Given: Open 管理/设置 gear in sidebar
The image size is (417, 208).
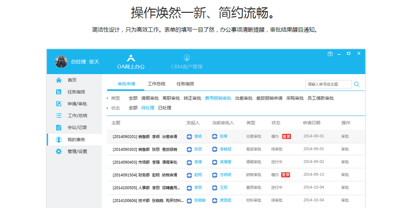Looking at the screenshot, I should pos(59,151).
